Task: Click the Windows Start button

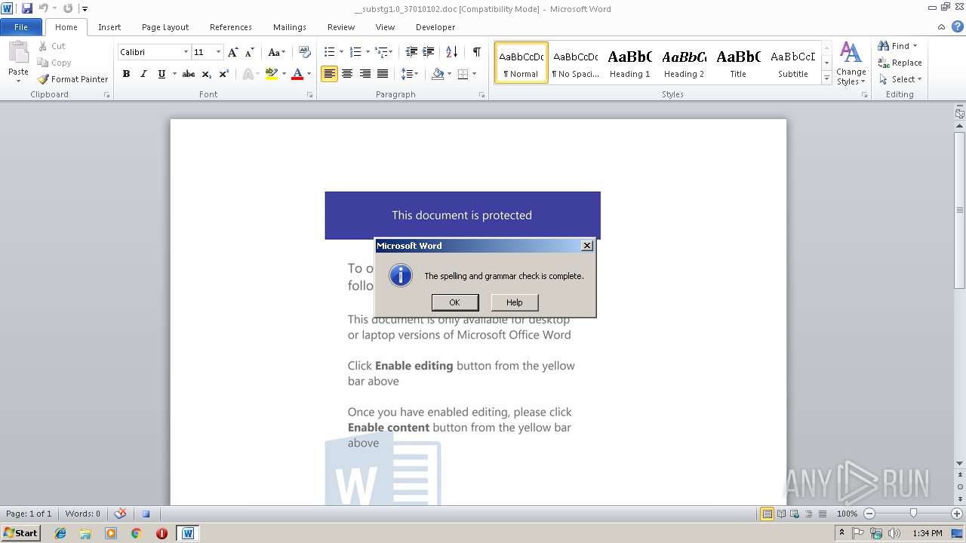Action: (21, 533)
